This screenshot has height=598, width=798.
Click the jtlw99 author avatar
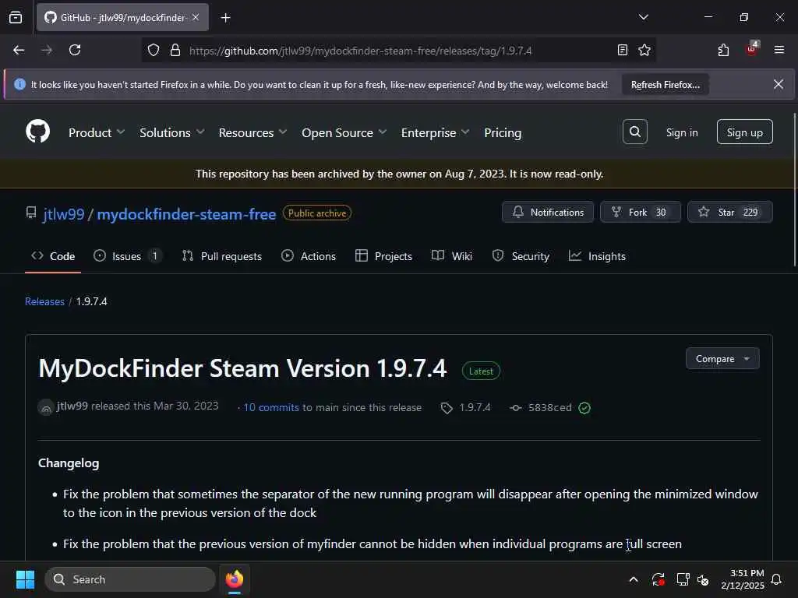coord(46,407)
